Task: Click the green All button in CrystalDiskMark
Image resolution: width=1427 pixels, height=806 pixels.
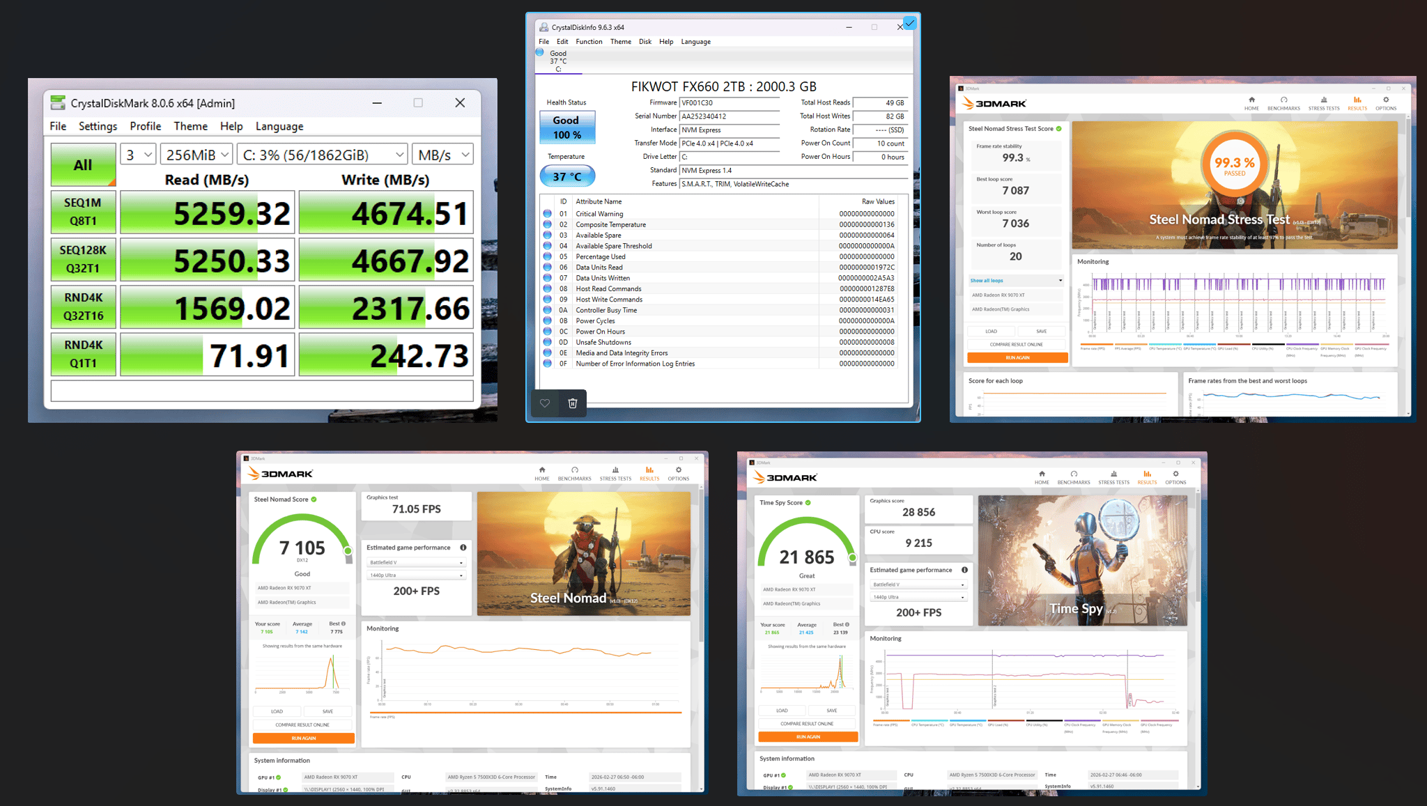Action: pyautogui.click(x=83, y=164)
